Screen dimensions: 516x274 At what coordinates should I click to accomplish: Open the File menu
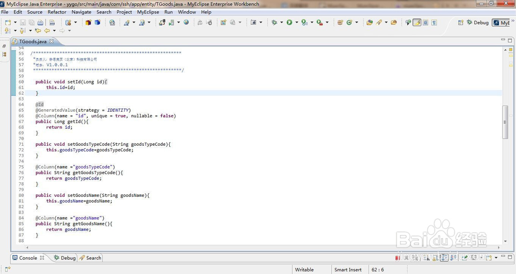click(x=5, y=12)
